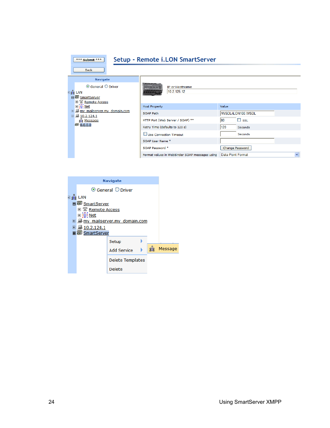Click the Remote Access telephone icon on Setup page
330x428 pixels.
(81, 102)
